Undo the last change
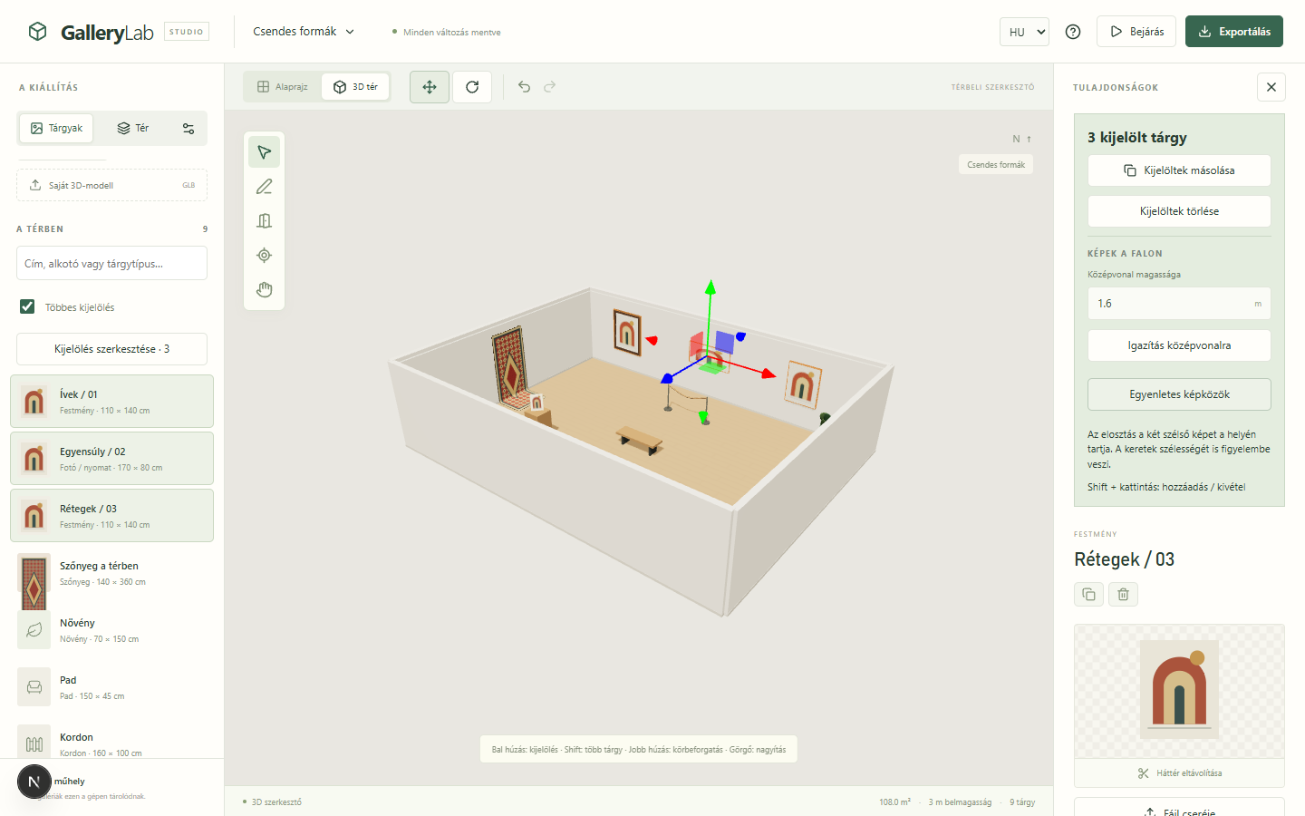1305x816 pixels. coord(524,87)
